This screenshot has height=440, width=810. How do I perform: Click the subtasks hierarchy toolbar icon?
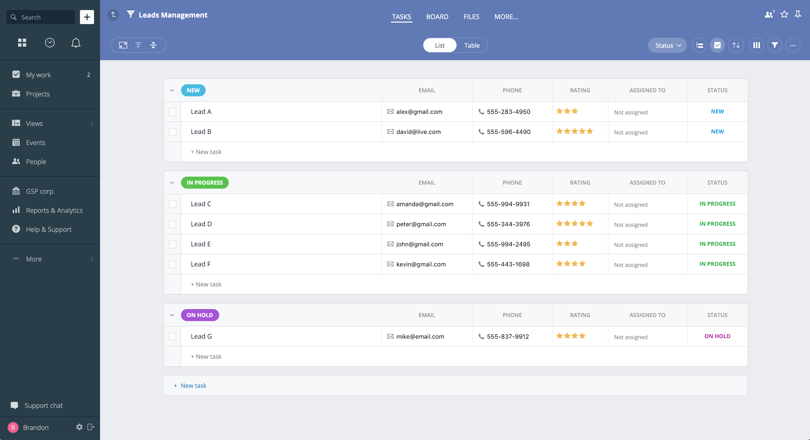tap(699, 45)
